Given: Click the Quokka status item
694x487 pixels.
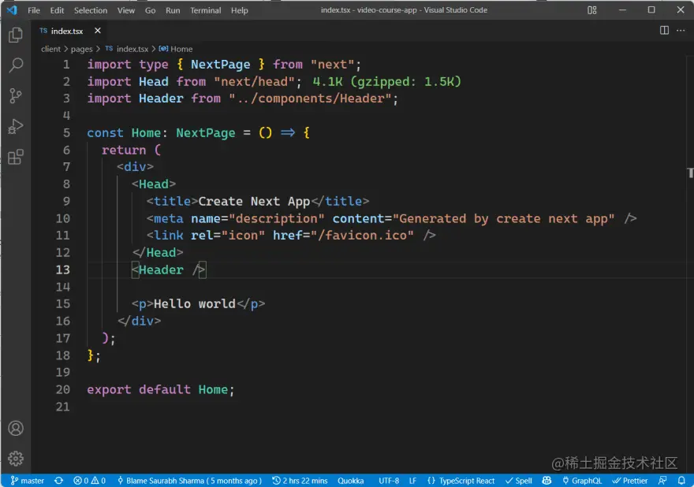Looking at the screenshot, I should [x=350, y=481].
